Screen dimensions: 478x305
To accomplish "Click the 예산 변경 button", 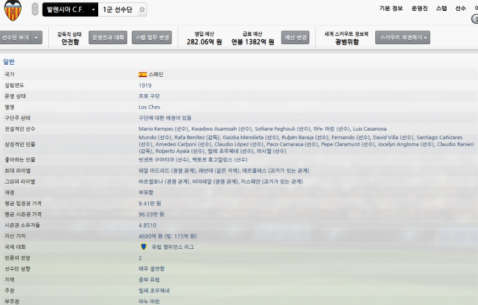I will (x=295, y=37).
